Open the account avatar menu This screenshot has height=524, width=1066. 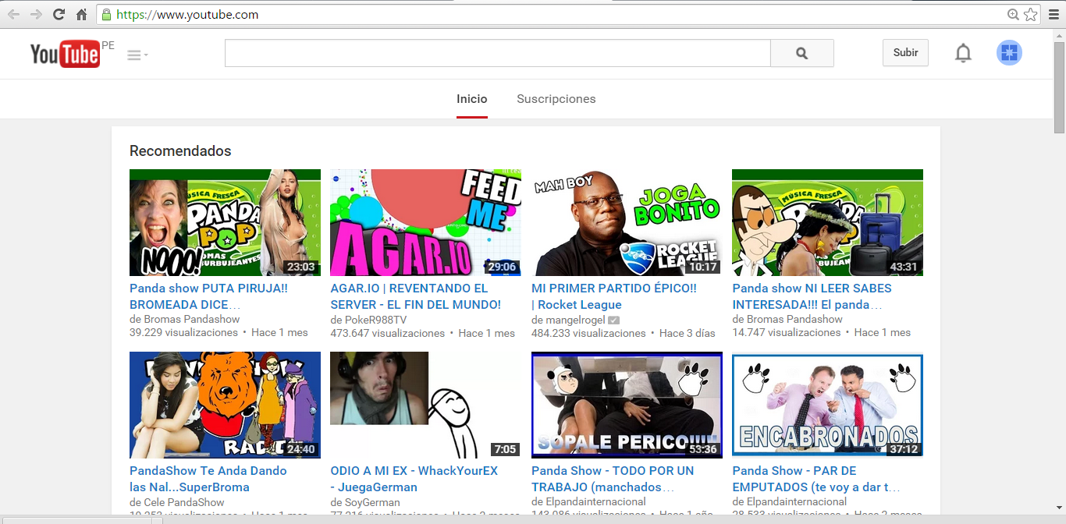click(1009, 52)
